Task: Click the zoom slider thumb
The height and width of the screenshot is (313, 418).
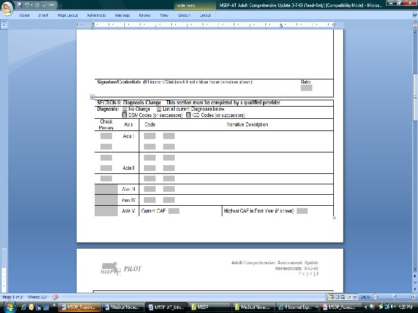Action: pos(395,297)
